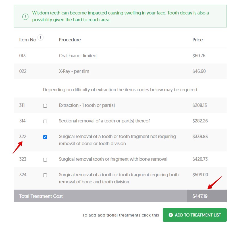Image resolution: width=233 pixels, height=229 pixels.
Task: Click the info icon beside Item No
Action: (x=40, y=37)
